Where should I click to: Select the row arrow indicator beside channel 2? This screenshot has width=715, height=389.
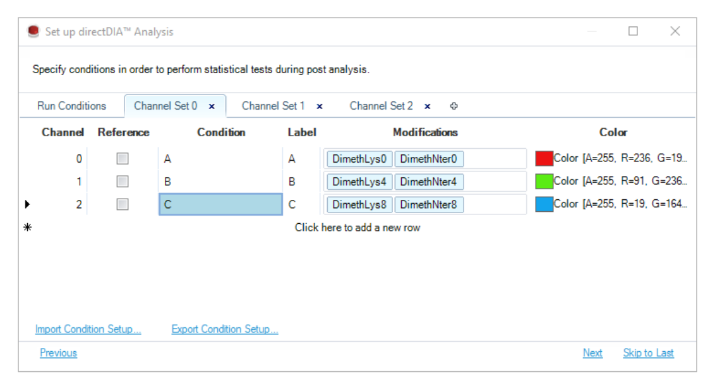27,204
